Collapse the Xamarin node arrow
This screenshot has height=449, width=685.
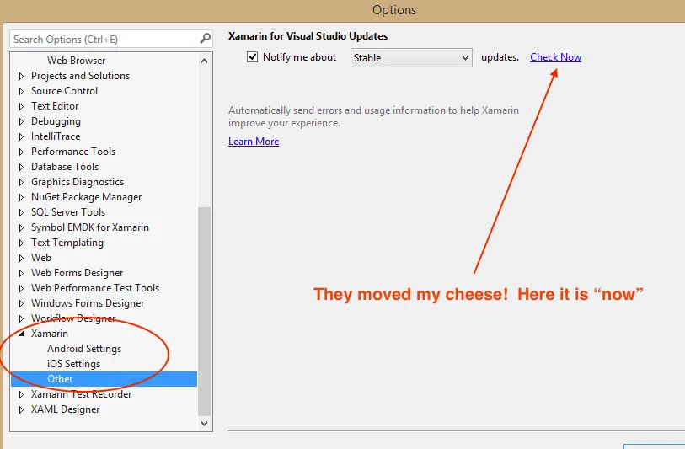coord(21,334)
